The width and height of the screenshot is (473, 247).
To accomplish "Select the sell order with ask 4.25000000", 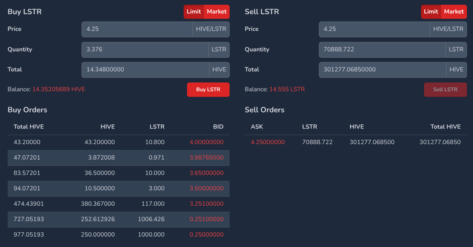I will (355, 143).
